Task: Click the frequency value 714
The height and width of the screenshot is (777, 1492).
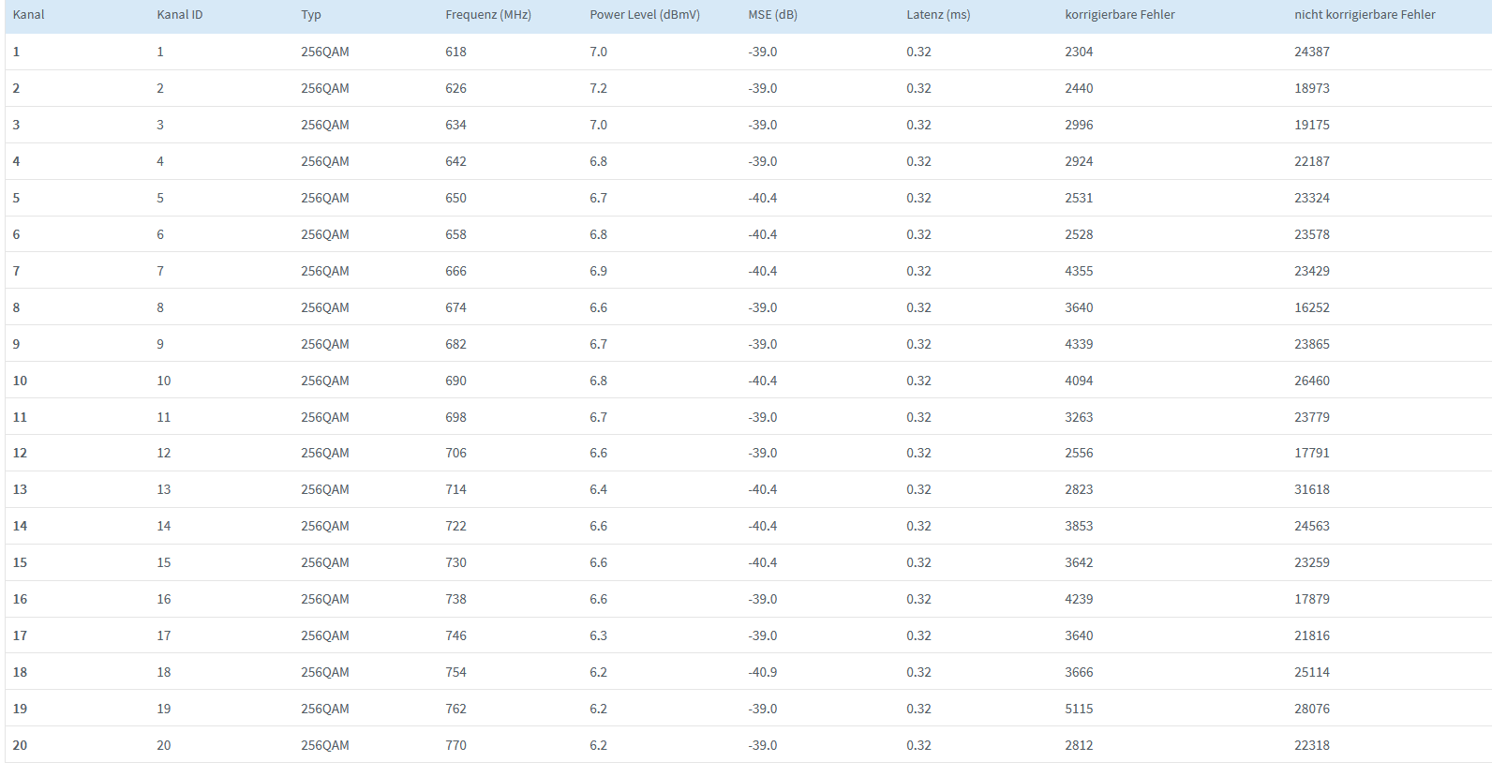Action: tap(456, 489)
